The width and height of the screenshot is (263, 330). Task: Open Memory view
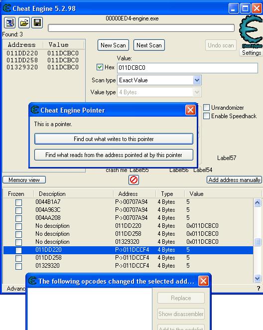pos(24,180)
